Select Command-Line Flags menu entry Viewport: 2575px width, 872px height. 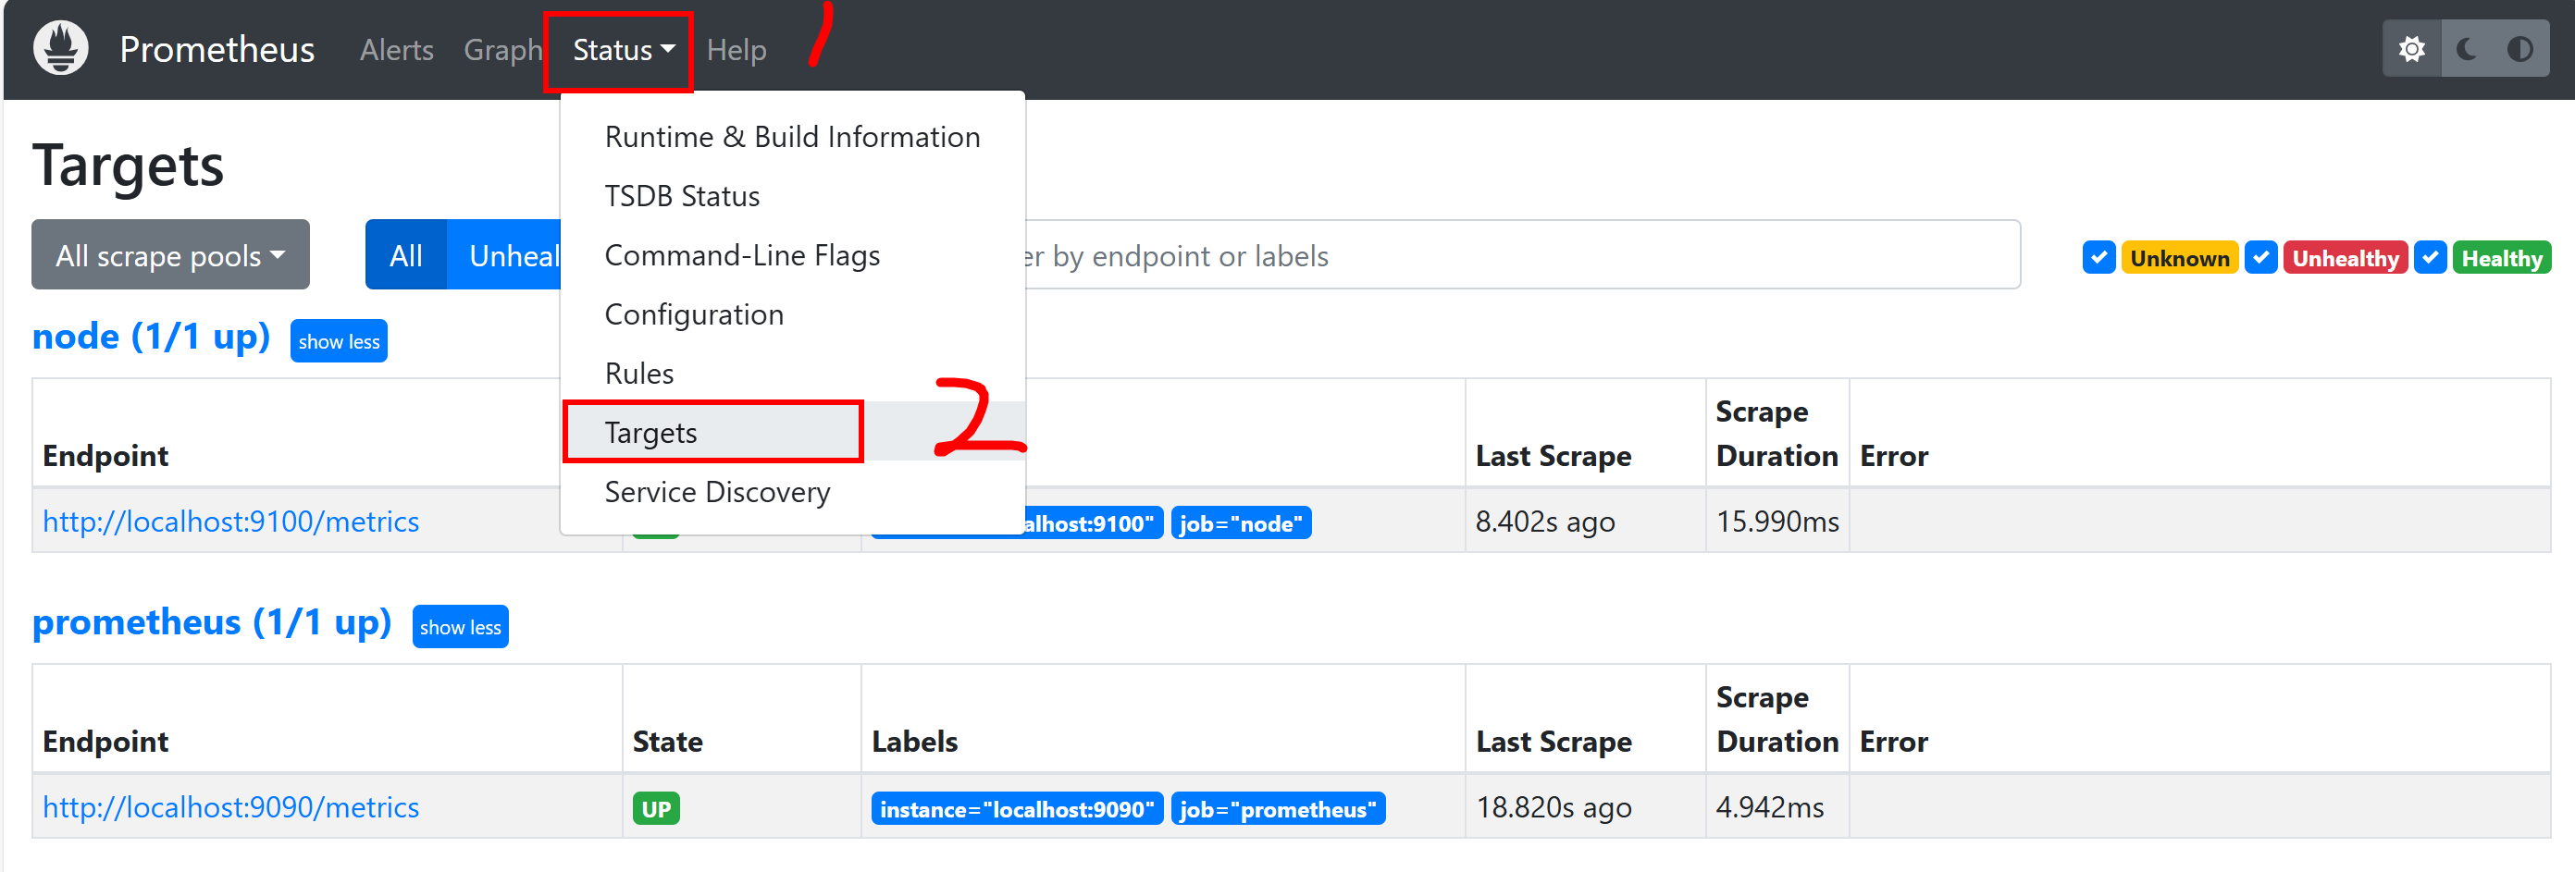(792, 256)
